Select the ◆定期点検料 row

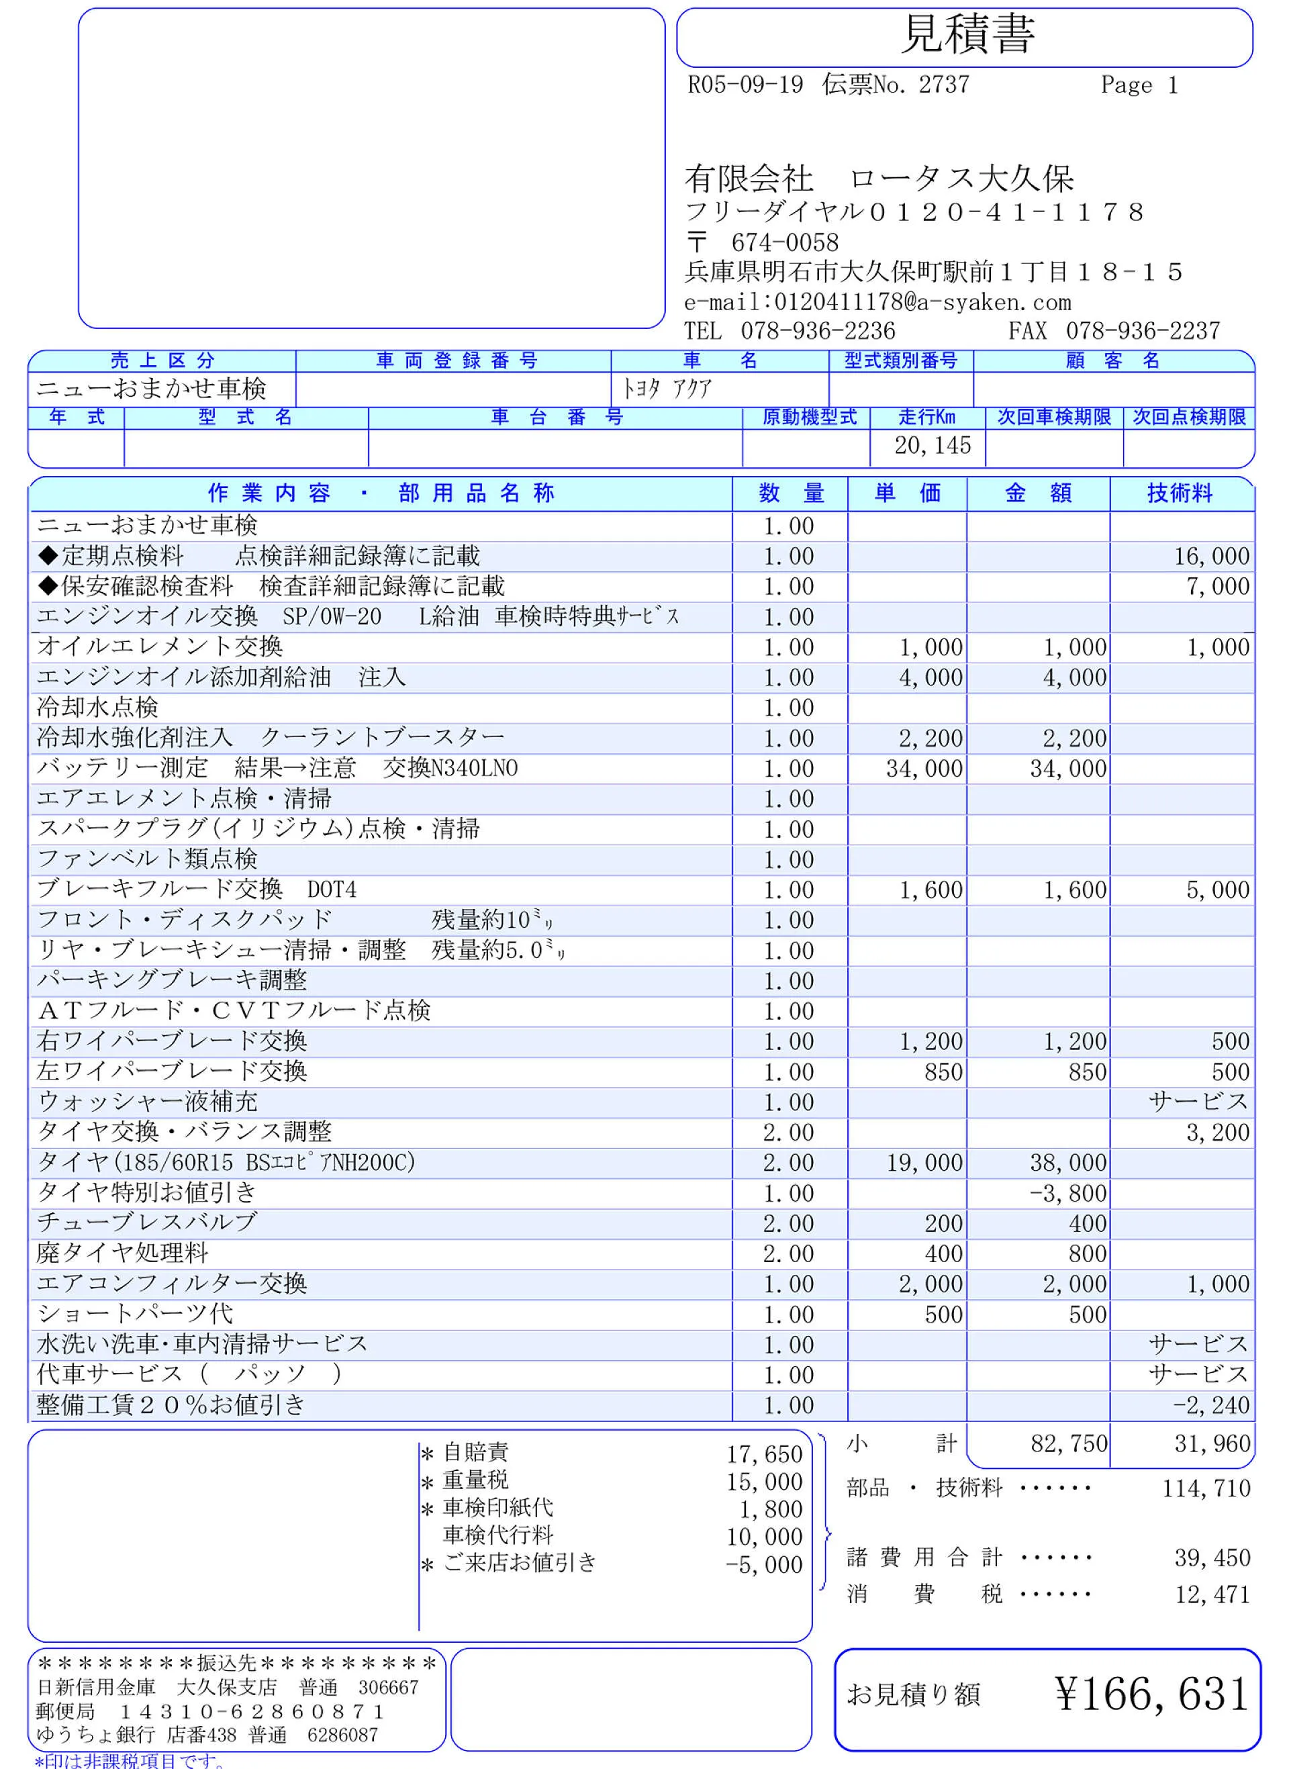pyautogui.click(x=641, y=557)
